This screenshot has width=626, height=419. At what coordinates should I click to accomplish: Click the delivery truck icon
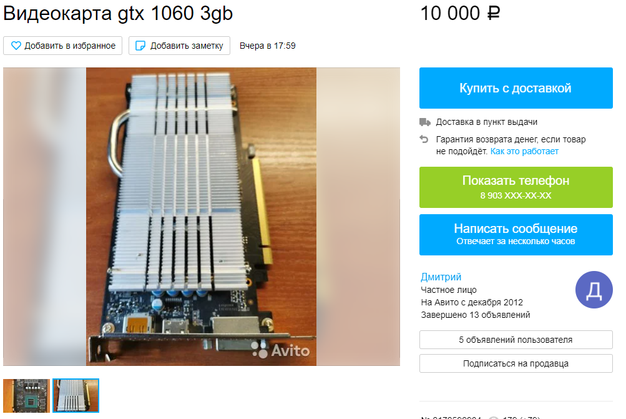click(x=425, y=122)
